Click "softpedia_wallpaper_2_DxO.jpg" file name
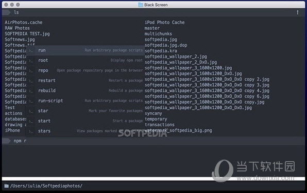This screenshot has height=193, width=307. (x=181, y=62)
